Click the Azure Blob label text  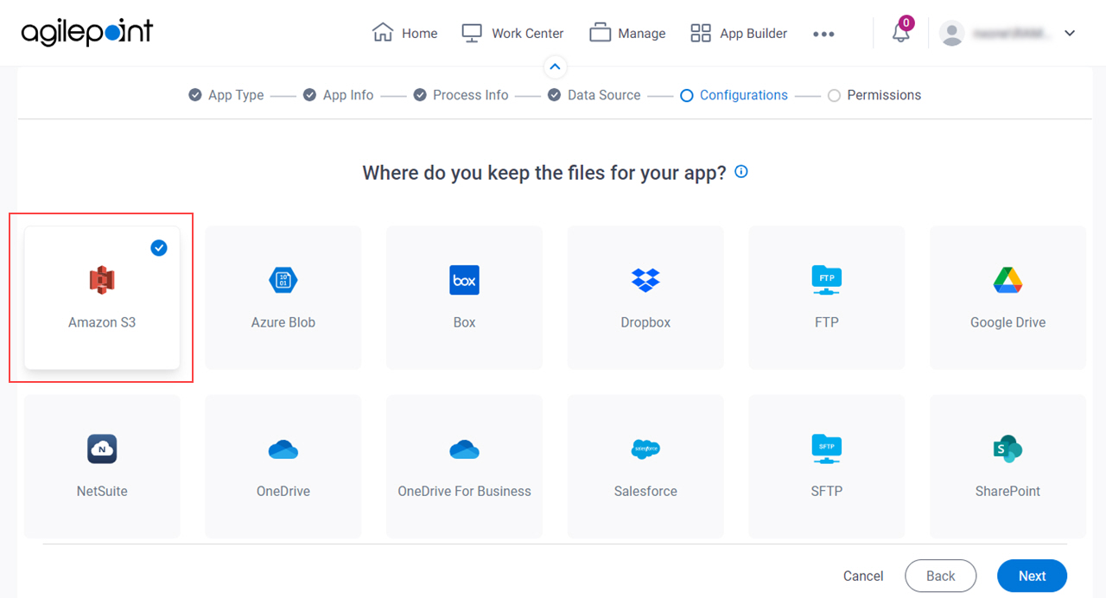click(283, 322)
